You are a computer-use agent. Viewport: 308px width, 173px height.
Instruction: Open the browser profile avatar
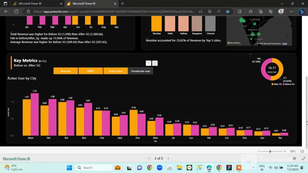click(x=281, y=11)
